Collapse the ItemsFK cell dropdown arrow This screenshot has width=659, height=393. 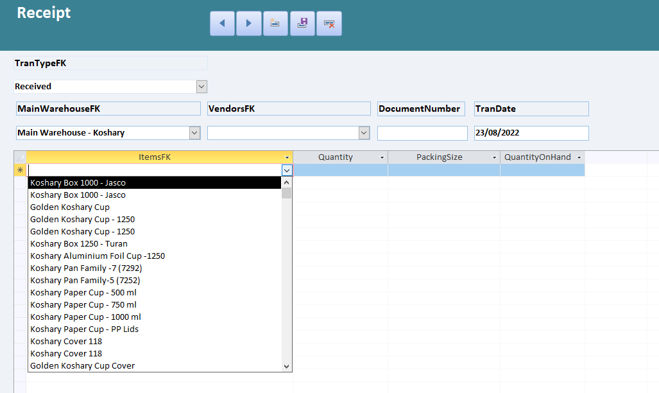[287, 170]
